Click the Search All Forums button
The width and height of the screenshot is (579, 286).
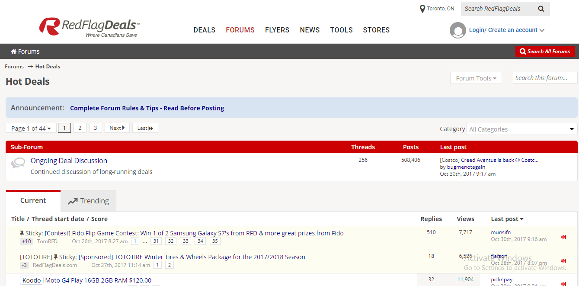545,51
